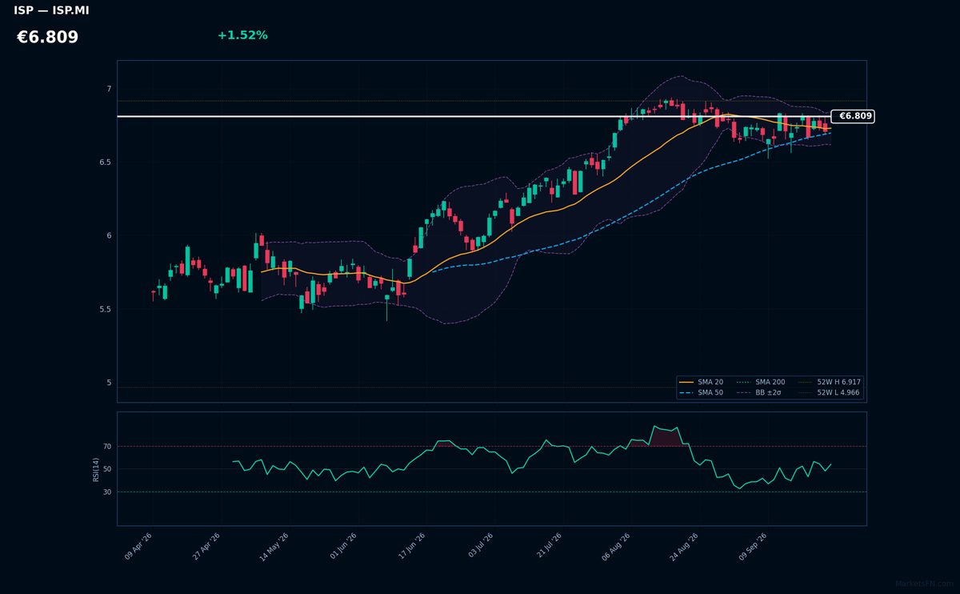Screen dimensions: 960x594
Task: Click the +1.52% change value
Action: pos(242,35)
